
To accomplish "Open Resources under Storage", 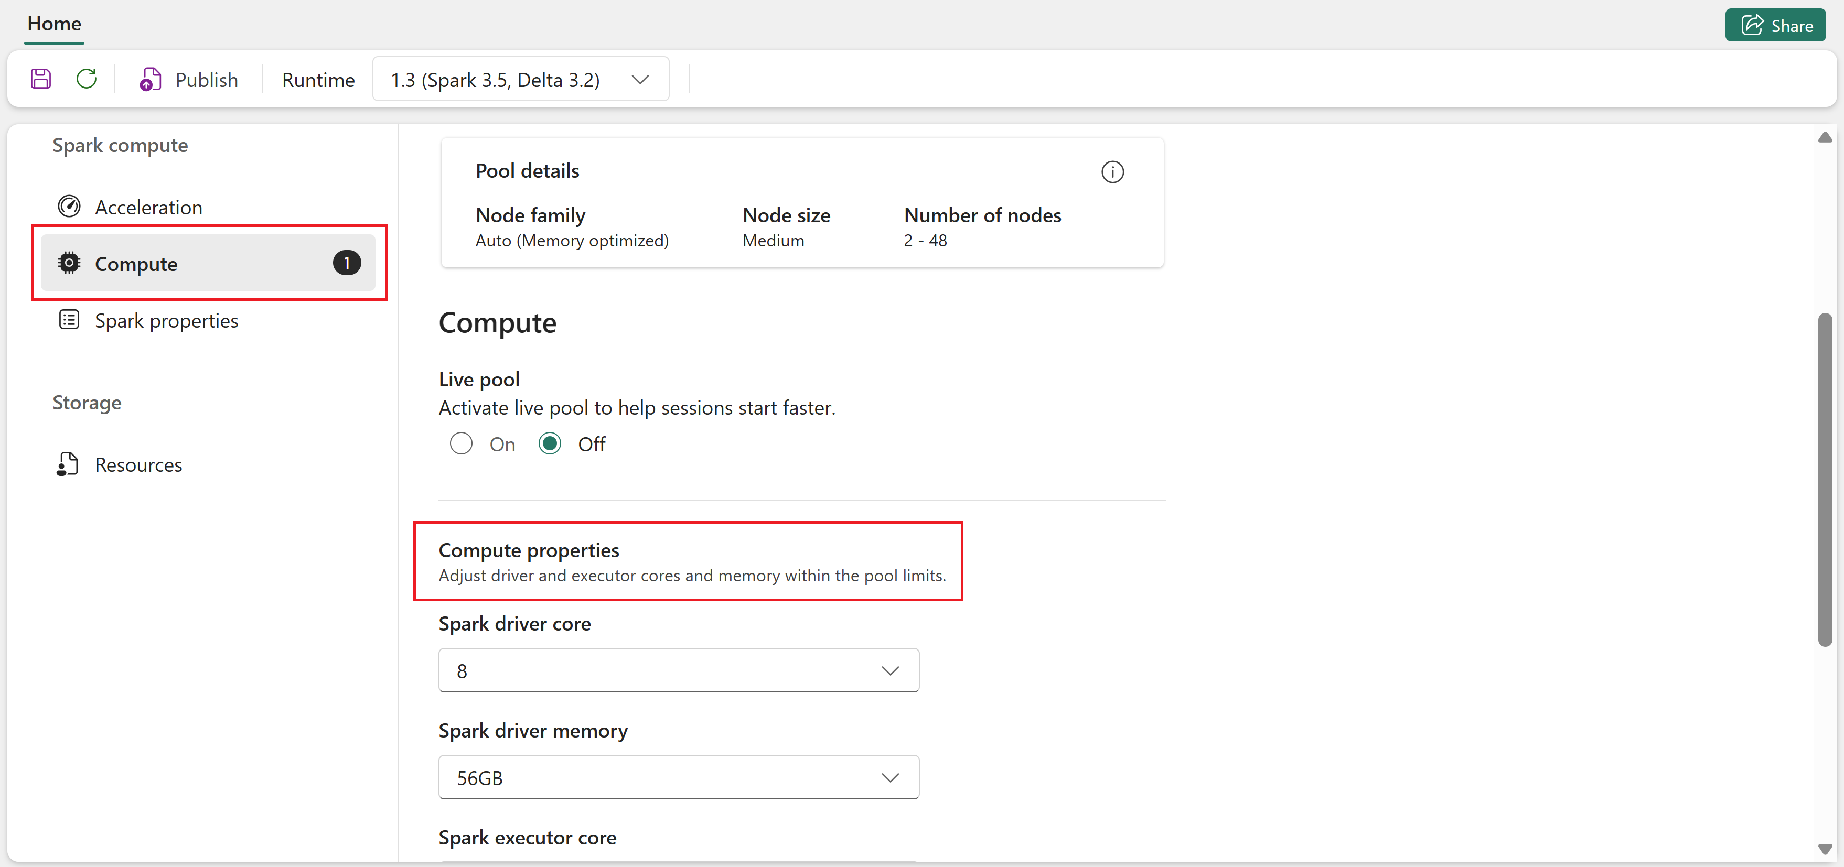I will [x=138, y=465].
